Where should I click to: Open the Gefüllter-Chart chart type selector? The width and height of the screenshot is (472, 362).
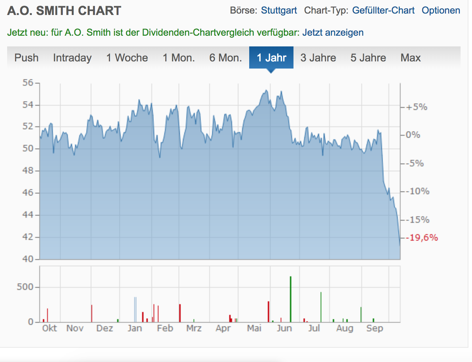click(x=383, y=10)
